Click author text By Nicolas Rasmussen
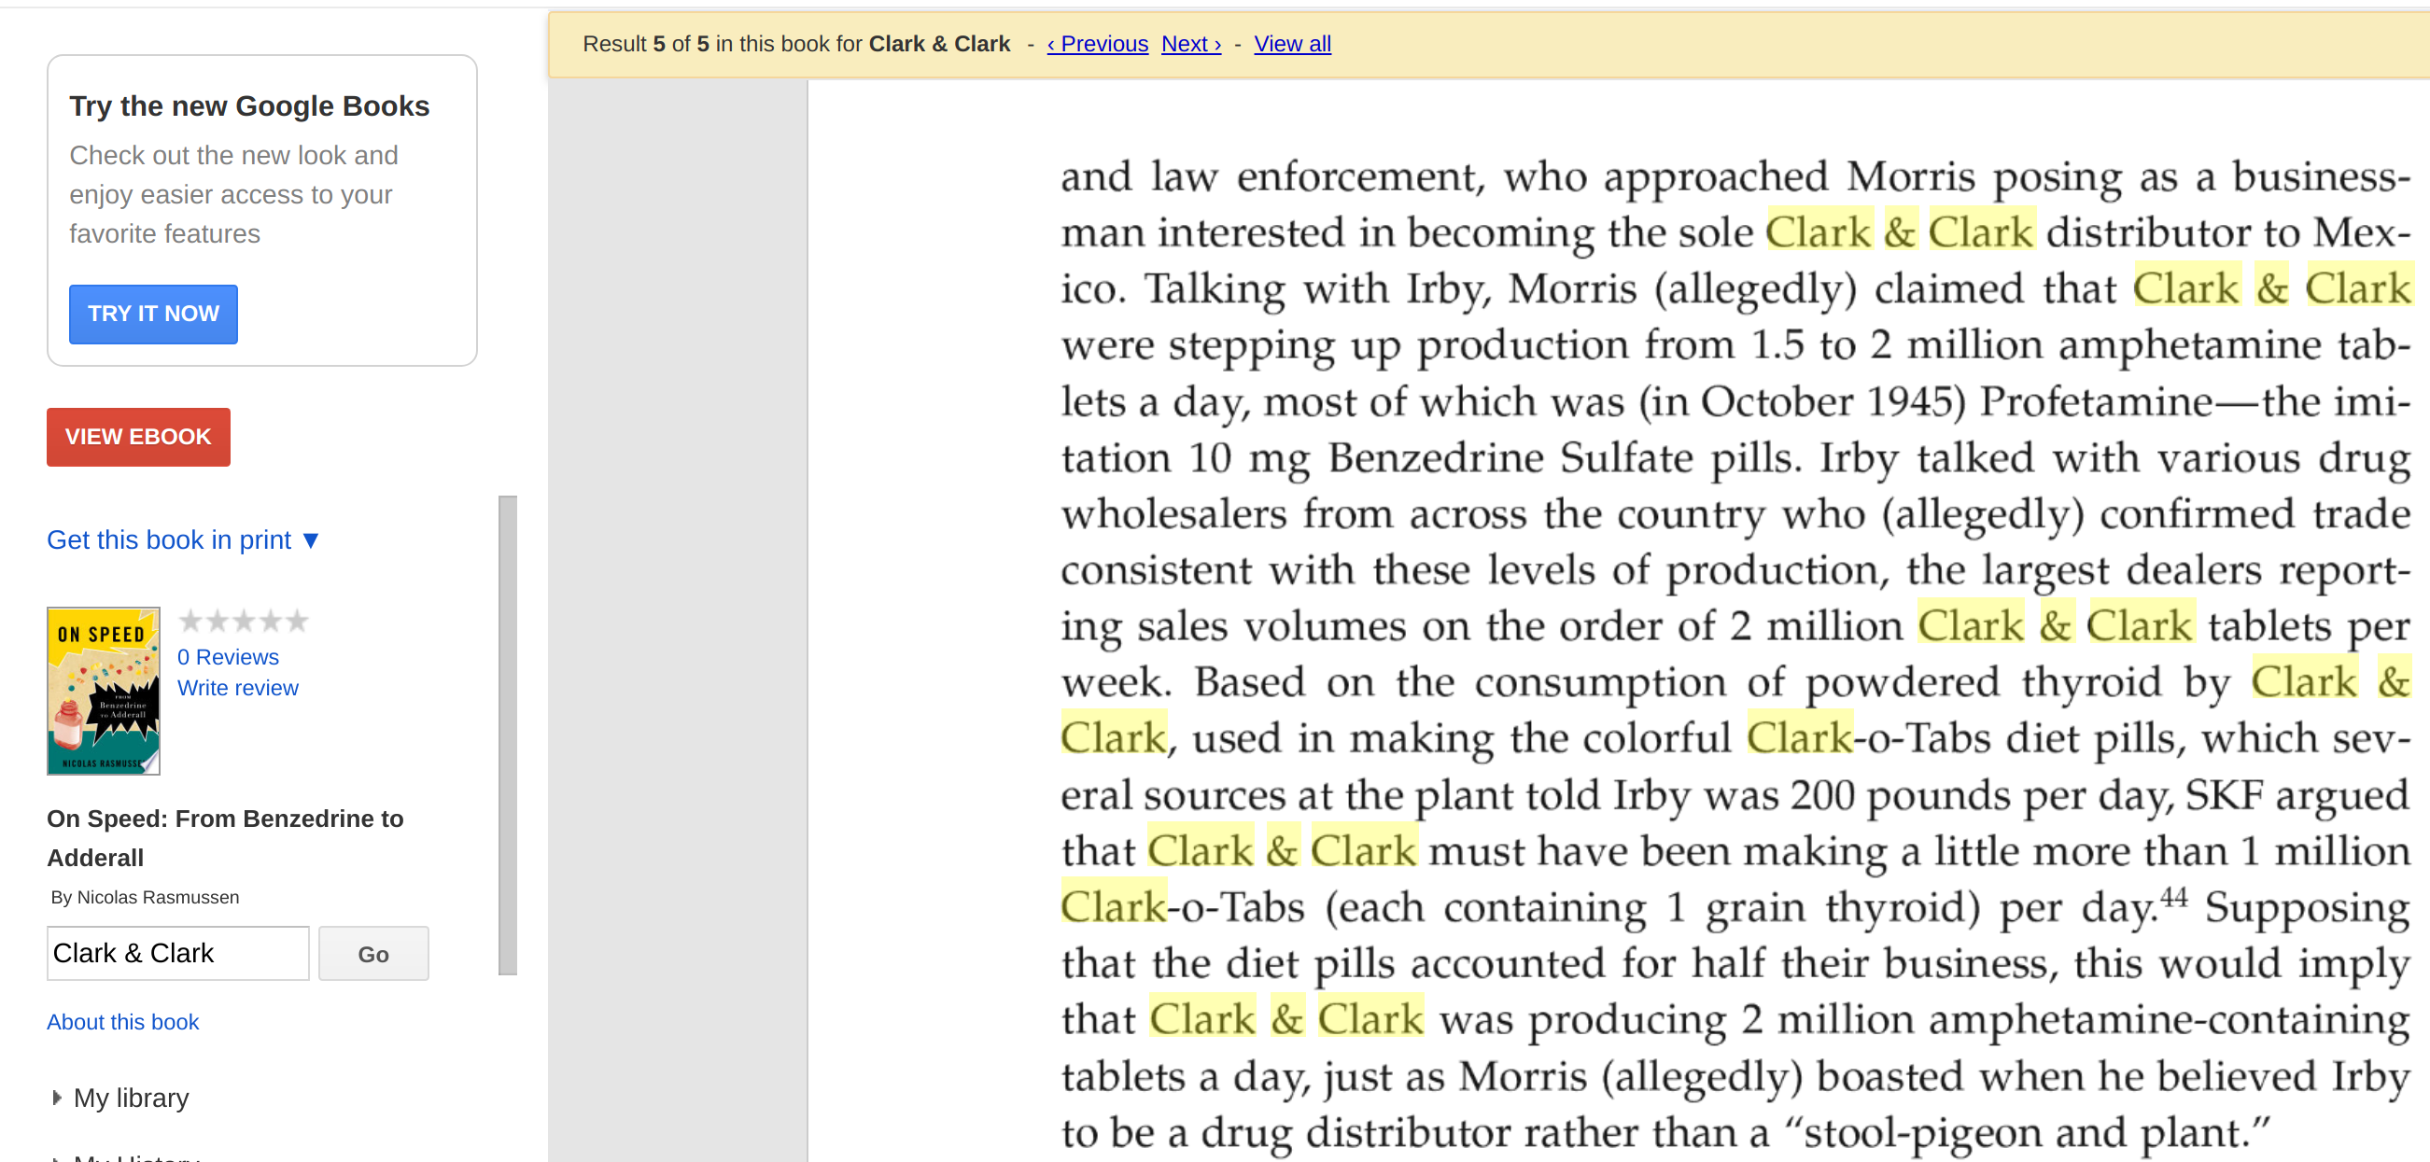 pyautogui.click(x=146, y=897)
